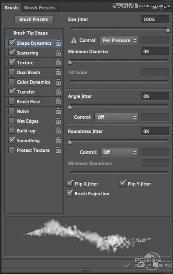This screenshot has height=274, width=173.
Task: Select Brush Tip Shape in list
Action: tap(34, 33)
